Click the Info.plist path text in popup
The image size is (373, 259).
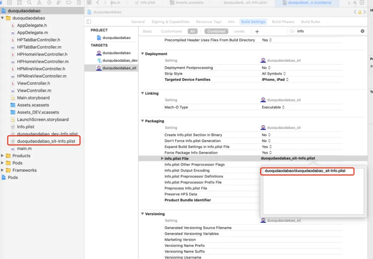coord(305,171)
